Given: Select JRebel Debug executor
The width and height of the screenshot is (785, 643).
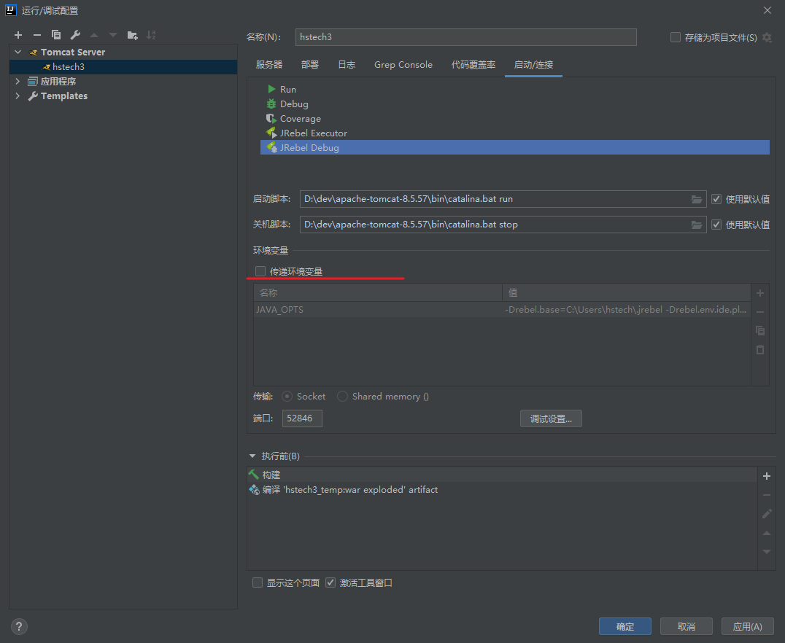Looking at the screenshot, I should tap(514, 147).
